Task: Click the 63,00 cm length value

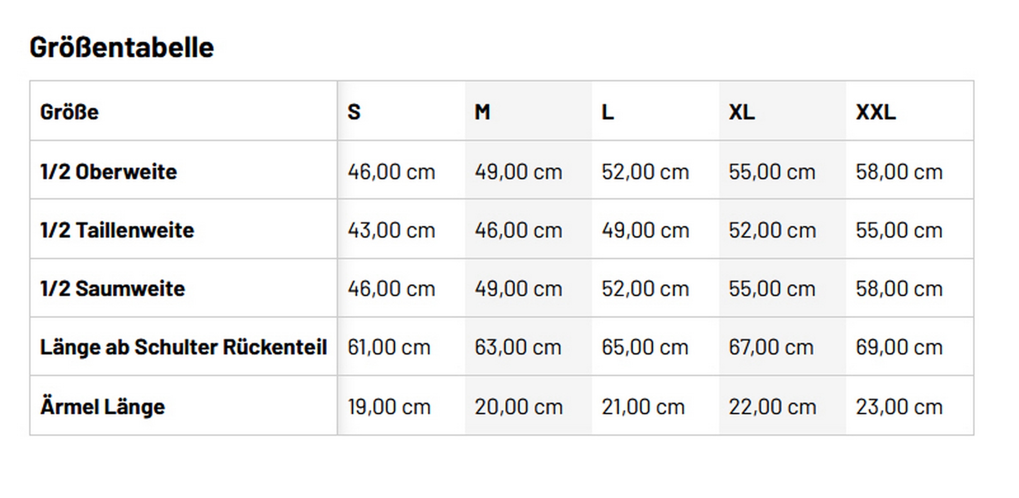Action: 518,347
